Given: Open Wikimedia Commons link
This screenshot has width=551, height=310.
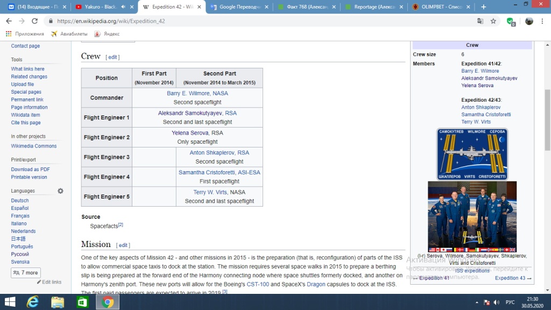Looking at the screenshot, I should coord(34,146).
